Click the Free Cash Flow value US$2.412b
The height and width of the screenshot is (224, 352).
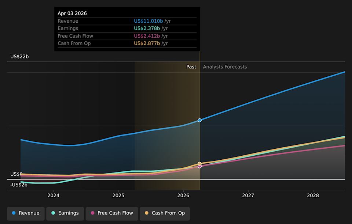(147, 36)
